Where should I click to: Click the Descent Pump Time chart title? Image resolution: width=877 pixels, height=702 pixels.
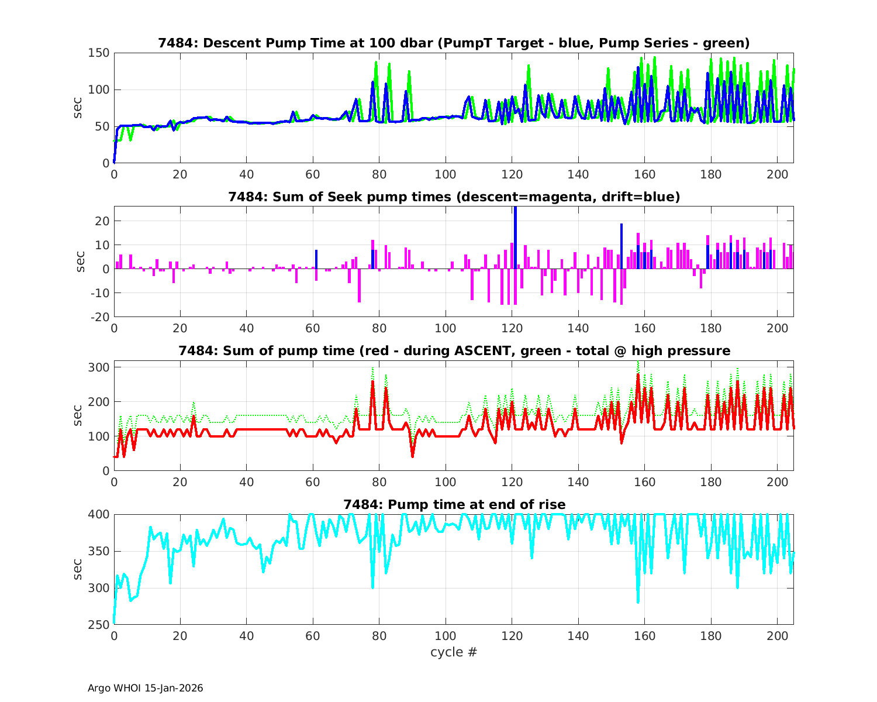point(454,43)
